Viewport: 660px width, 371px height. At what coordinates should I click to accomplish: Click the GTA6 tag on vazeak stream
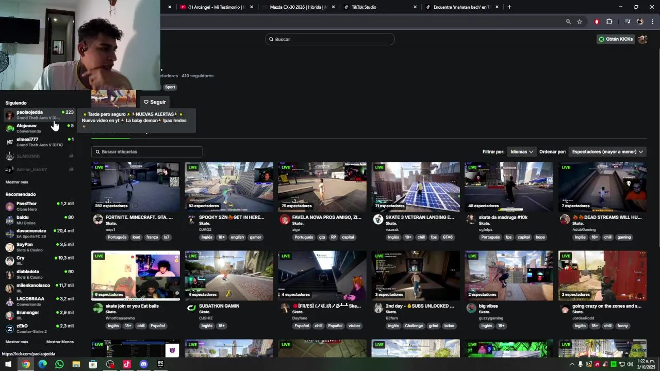point(447,238)
